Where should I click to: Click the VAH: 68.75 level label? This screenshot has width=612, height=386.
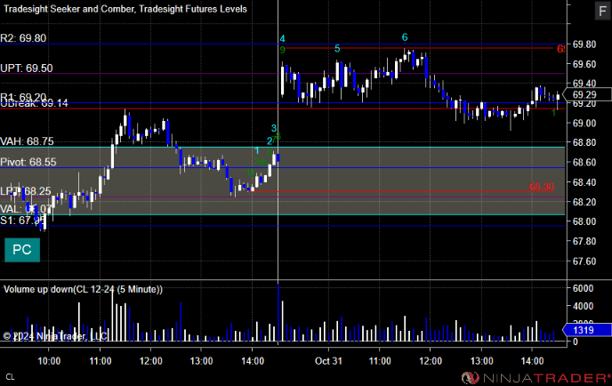tap(27, 141)
